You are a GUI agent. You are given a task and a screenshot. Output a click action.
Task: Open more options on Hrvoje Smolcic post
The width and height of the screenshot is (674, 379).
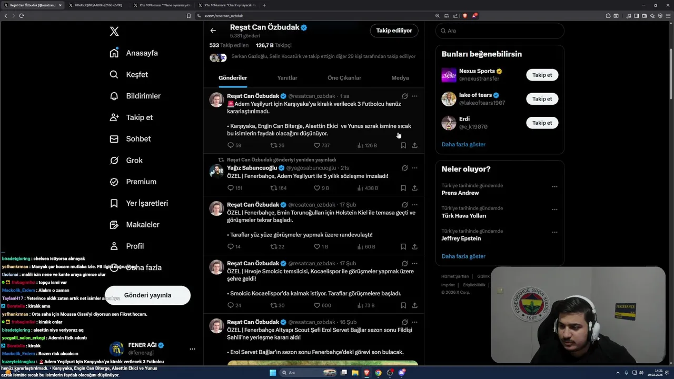coord(415,263)
